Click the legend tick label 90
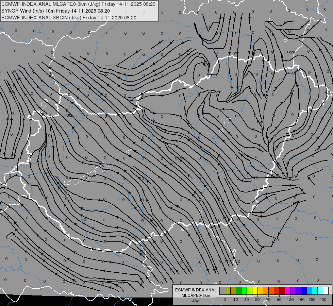This screenshot has width=333, height=306. point(279,300)
